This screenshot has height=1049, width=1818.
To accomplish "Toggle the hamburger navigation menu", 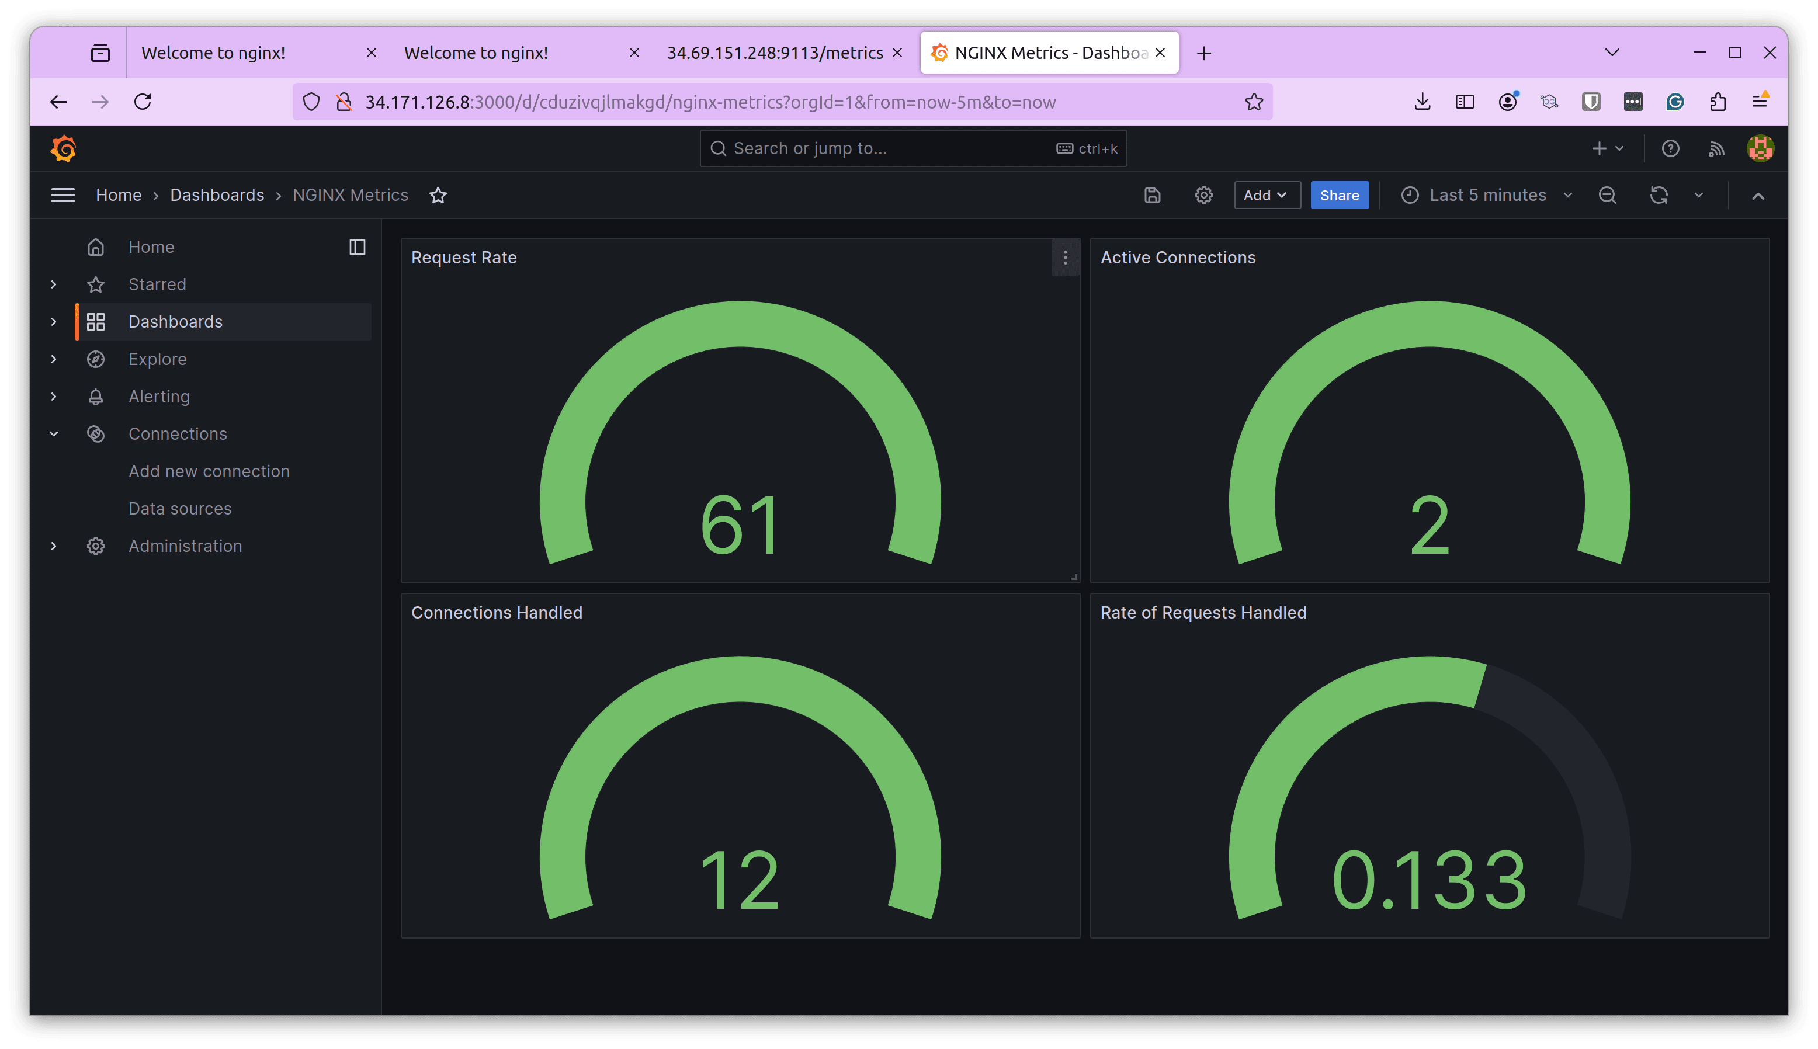I will click(x=63, y=195).
